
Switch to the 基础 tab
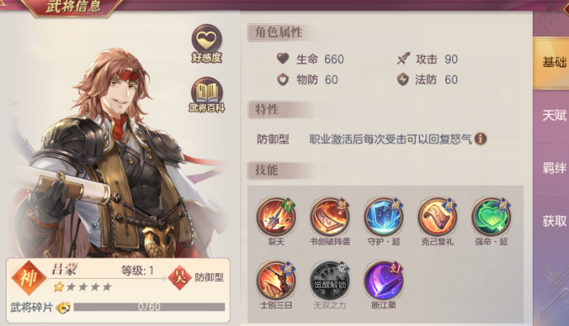(x=553, y=63)
